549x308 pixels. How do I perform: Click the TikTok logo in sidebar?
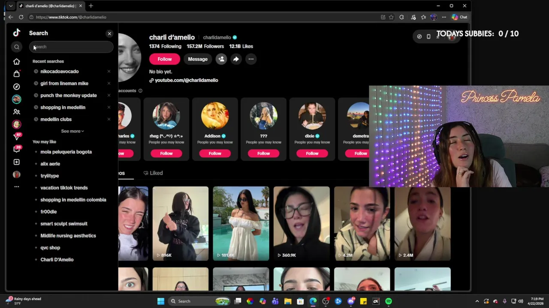[16, 33]
